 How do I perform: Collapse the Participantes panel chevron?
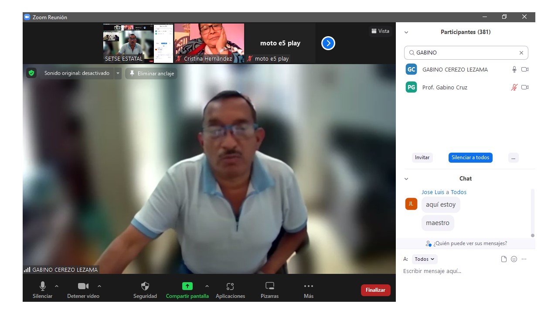pyautogui.click(x=406, y=32)
